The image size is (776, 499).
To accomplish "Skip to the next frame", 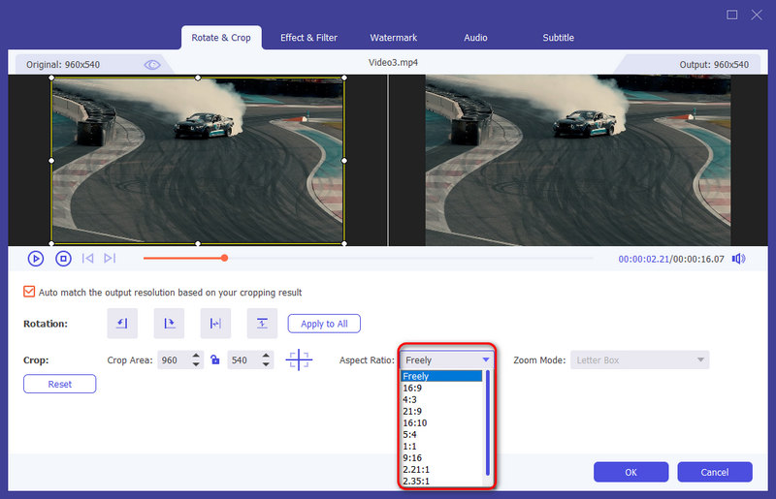I will [110, 259].
